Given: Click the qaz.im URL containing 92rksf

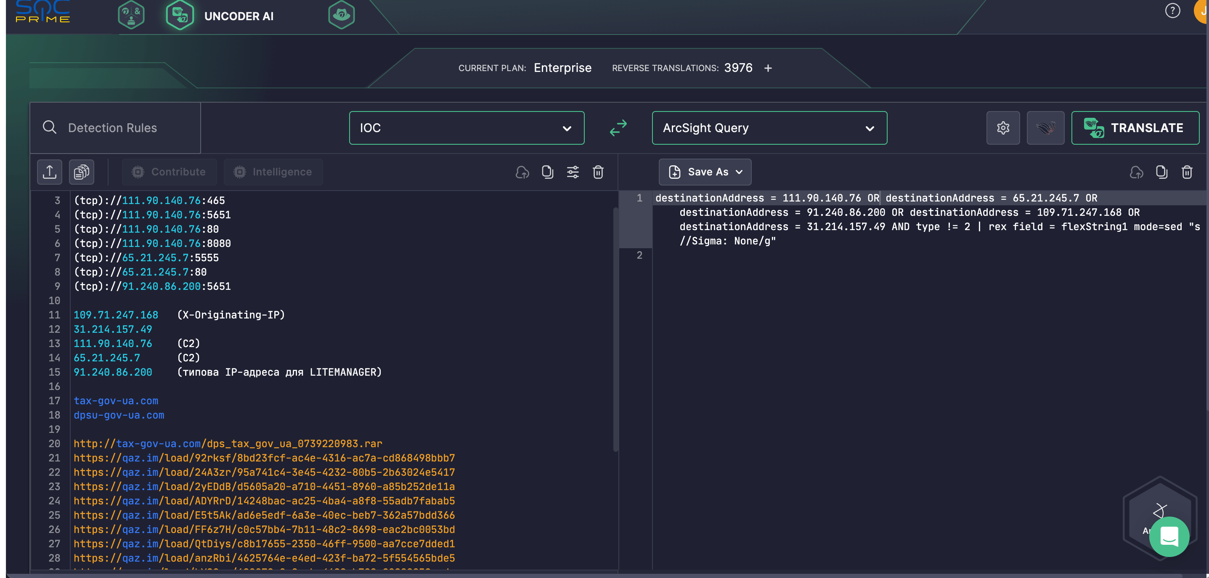Looking at the screenshot, I should (x=264, y=458).
